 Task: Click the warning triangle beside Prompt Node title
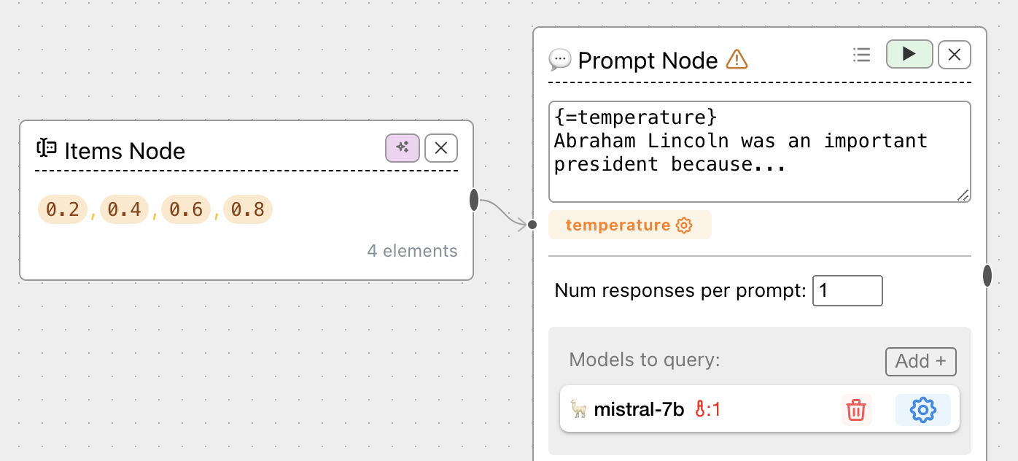tap(737, 59)
